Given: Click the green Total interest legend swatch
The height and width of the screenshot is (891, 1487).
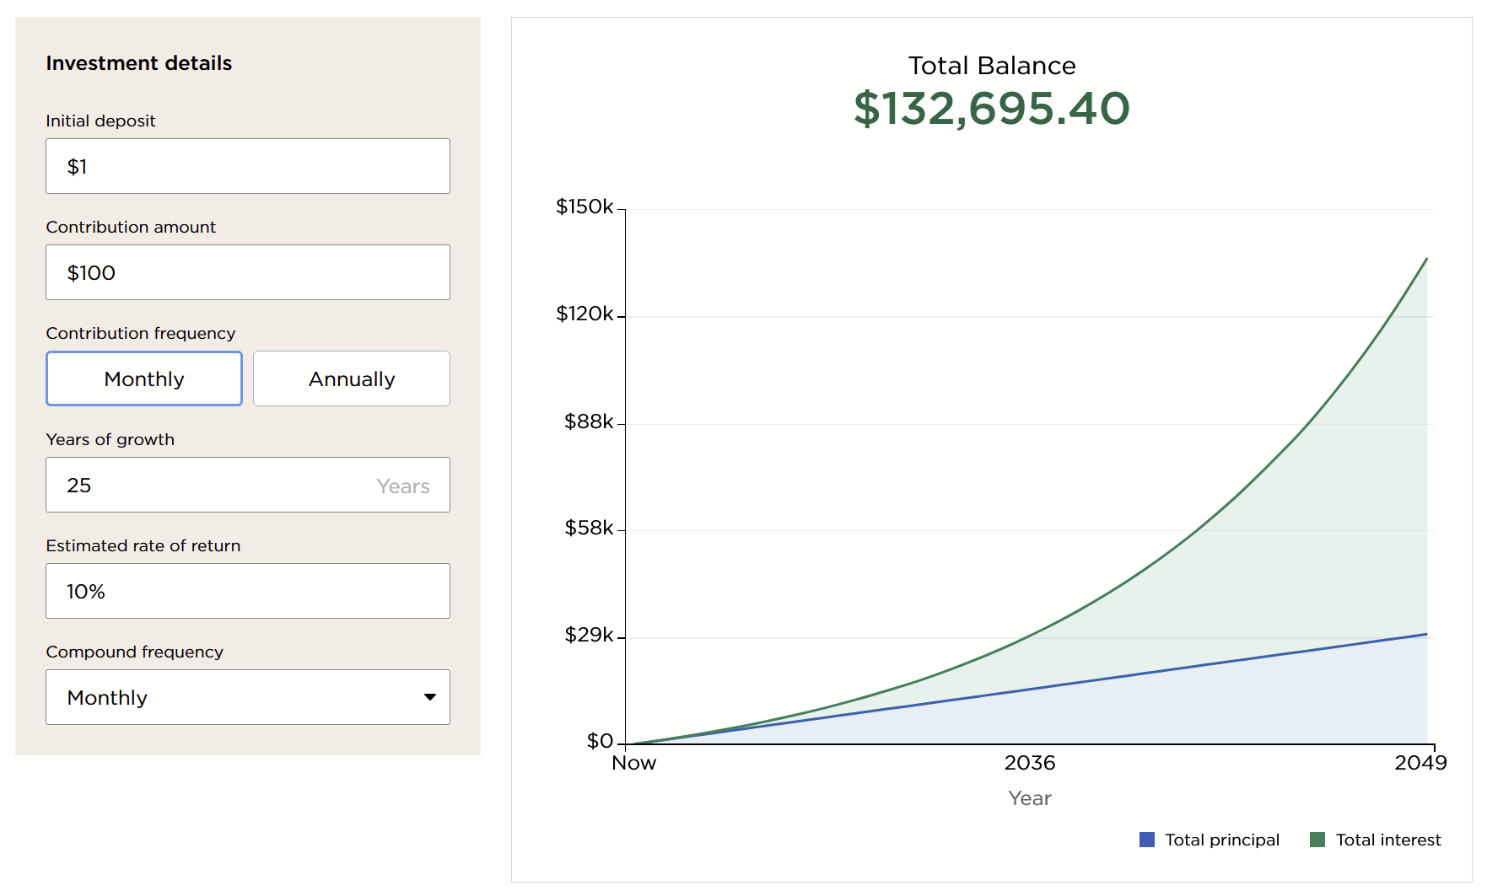Looking at the screenshot, I should coord(1317,840).
